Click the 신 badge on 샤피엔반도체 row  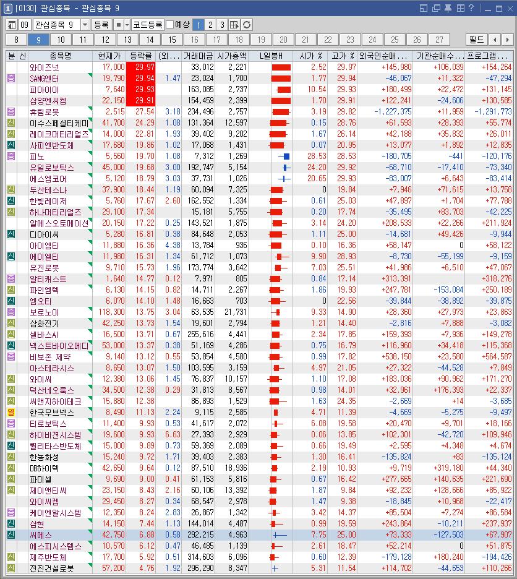(11, 145)
